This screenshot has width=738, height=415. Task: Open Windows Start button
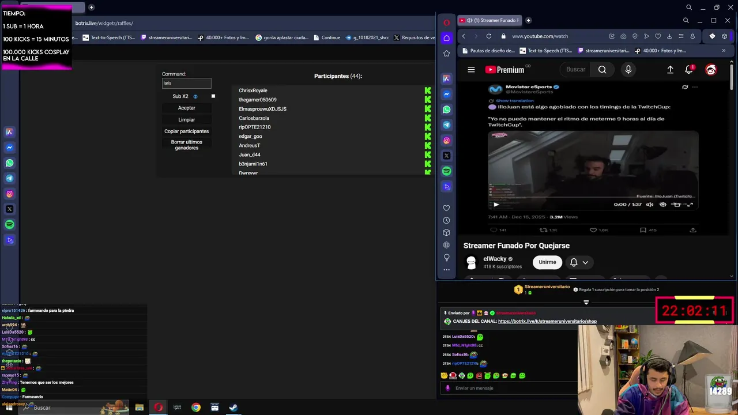pyautogui.click(x=9, y=408)
